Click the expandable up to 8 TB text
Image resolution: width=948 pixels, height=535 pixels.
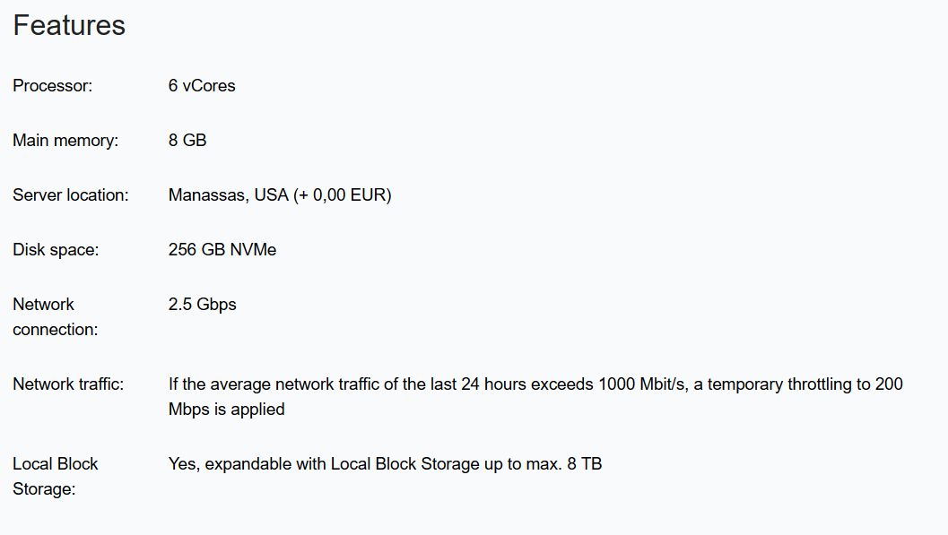point(385,463)
